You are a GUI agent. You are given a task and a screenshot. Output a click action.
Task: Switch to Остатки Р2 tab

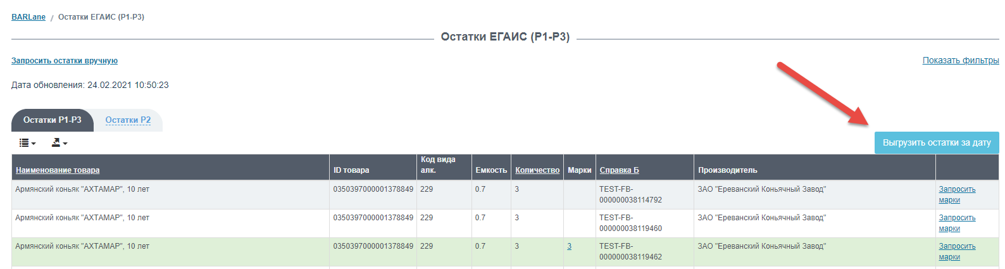128,120
